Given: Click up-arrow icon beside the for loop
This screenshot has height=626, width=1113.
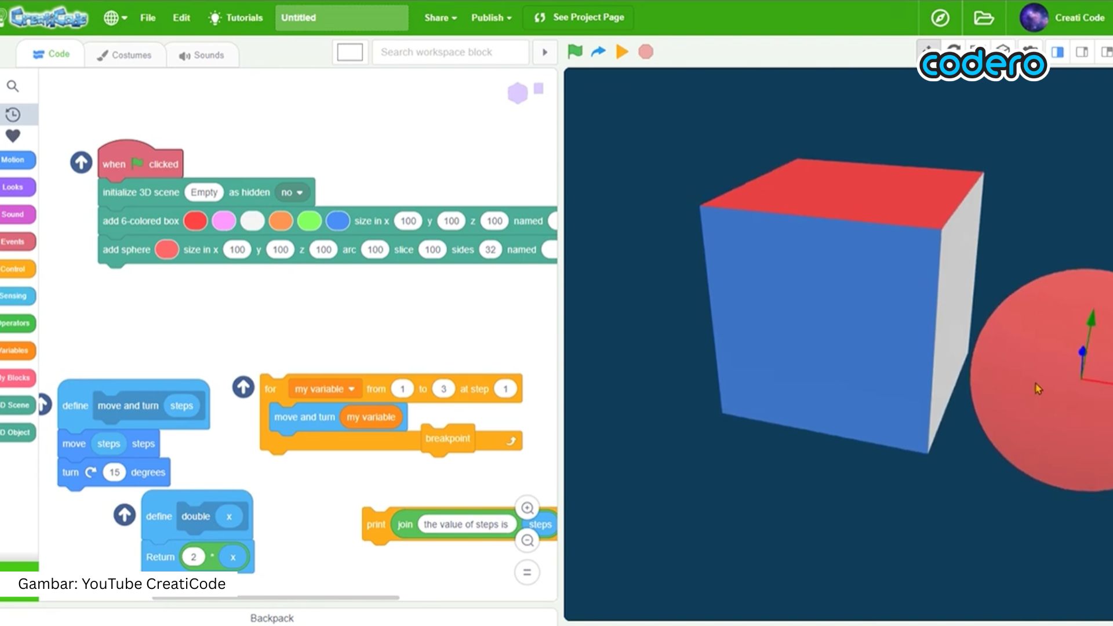Looking at the screenshot, I should click(x=243, y=387).
